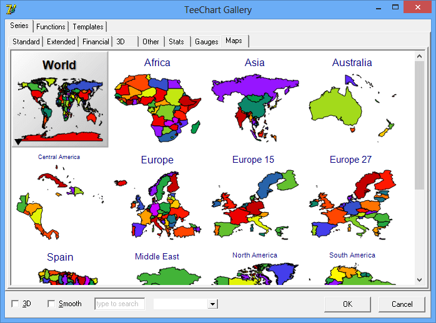Open the Extended sub-tab
Image resolution: width=436 pixels, height=323 pixels.
tap(61, 42)
